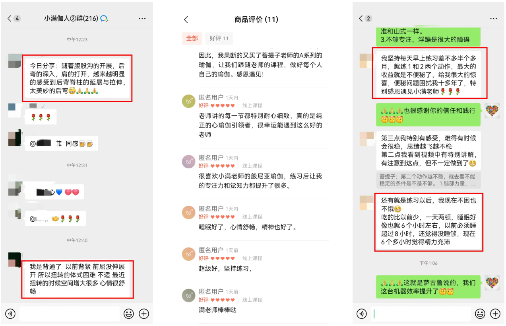This screenshot has height=326, width=506.
Task: Focus the message input in right chat
Action: coord(421,314)
